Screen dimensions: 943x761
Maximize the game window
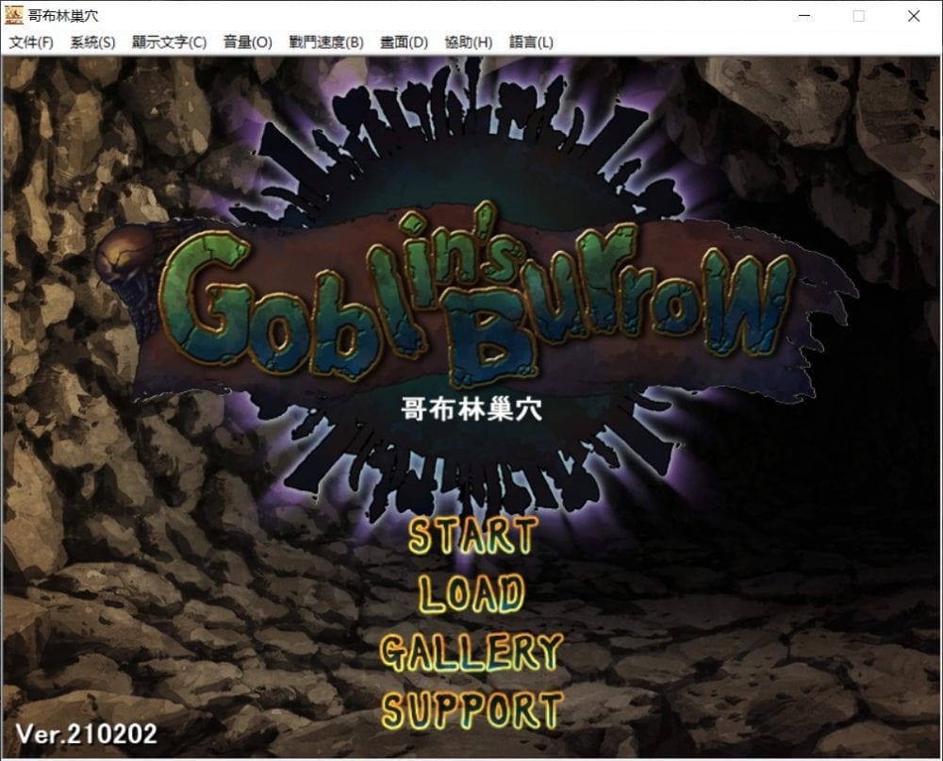[859, 15]
